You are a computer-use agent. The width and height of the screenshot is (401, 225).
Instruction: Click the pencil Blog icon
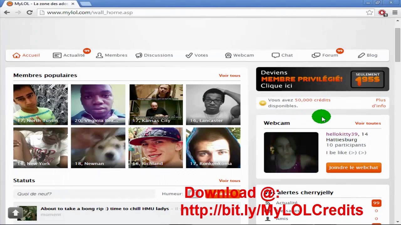(x=361, y=55)
